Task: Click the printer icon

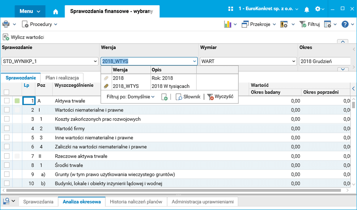Action: pos(6,24)
